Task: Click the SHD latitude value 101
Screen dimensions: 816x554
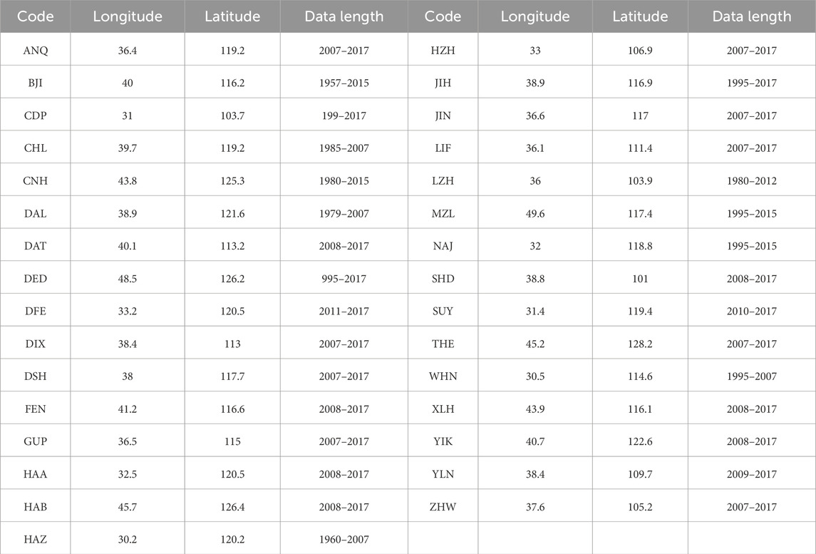Action: [x=640, y=279]
